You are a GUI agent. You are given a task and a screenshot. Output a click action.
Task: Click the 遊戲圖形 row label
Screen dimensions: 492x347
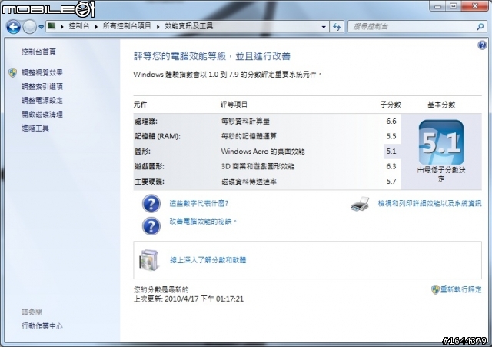(x=149, y=166)
